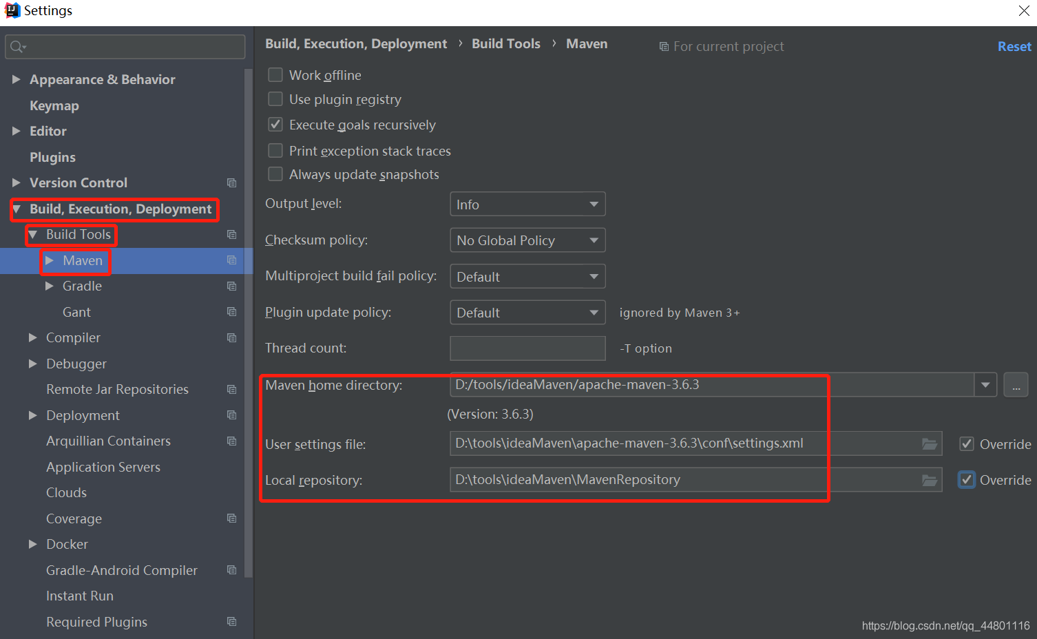Click the project-level icon beside Gradle-Android Compiler
Image resolution: width=1037 pixels, height=639 pixels.
232,570
